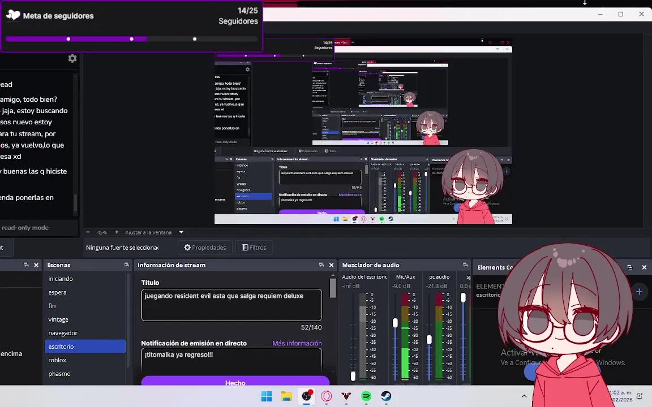
Task: Click the read-only mode chat box
Action: pos(39,228)
